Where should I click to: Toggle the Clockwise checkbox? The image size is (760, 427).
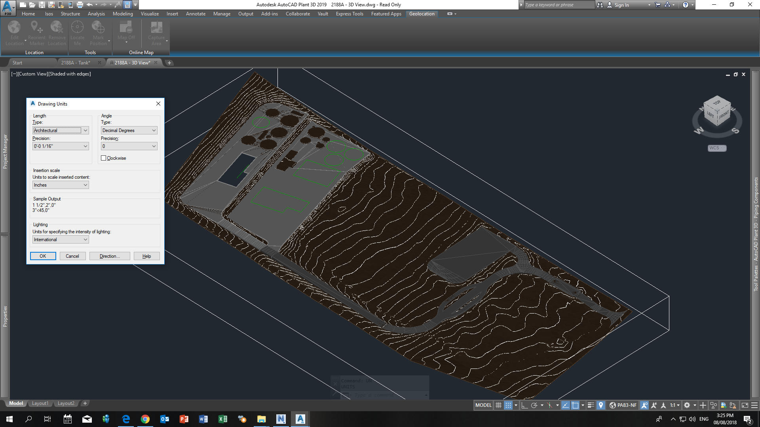point(104,158)
